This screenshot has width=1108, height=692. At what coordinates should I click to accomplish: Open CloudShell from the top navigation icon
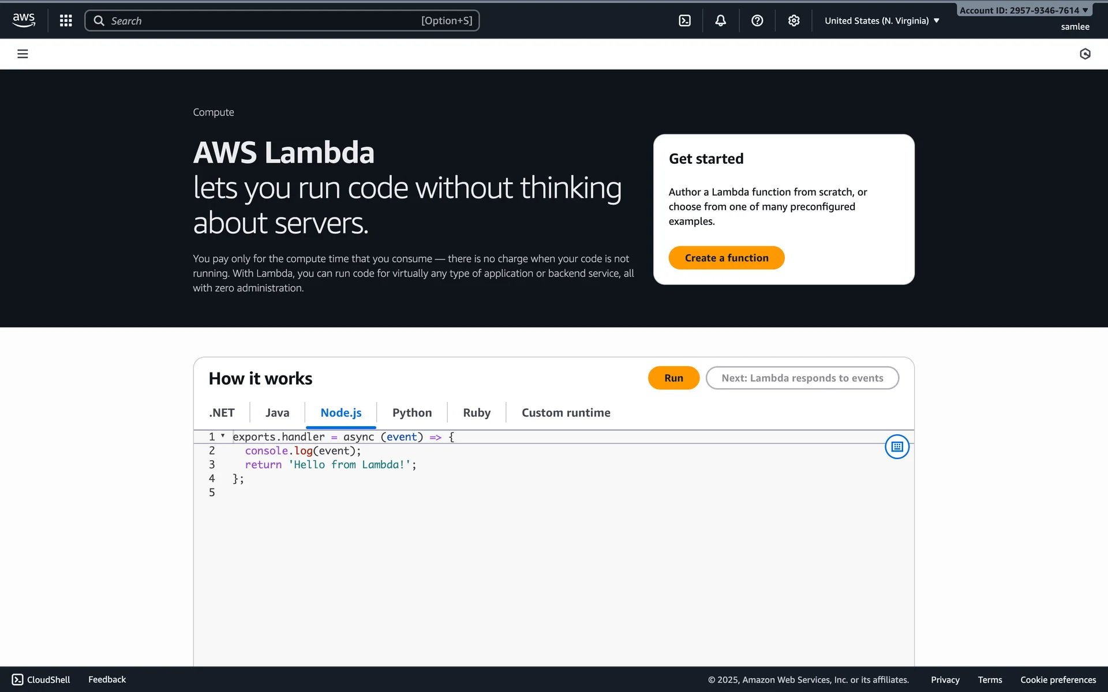tap(684, 21)
